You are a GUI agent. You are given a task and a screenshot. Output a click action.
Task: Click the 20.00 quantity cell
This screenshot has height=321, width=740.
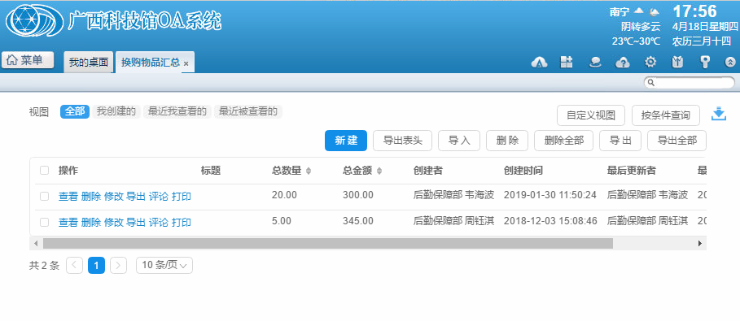pyautogui.click(x=284, y=195)
